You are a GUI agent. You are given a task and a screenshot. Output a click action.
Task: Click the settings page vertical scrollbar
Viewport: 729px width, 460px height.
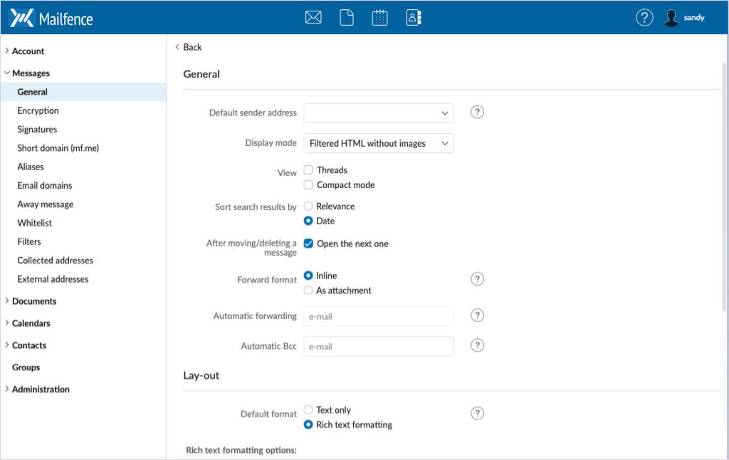point(725,185)
